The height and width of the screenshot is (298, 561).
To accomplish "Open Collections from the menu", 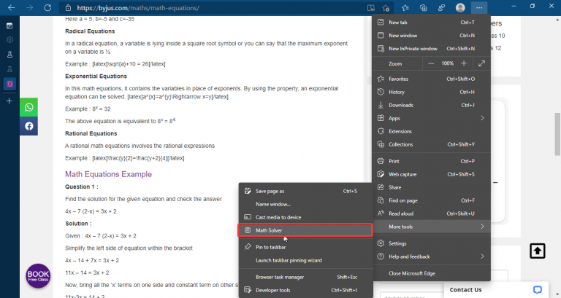I will coord(431,144).
